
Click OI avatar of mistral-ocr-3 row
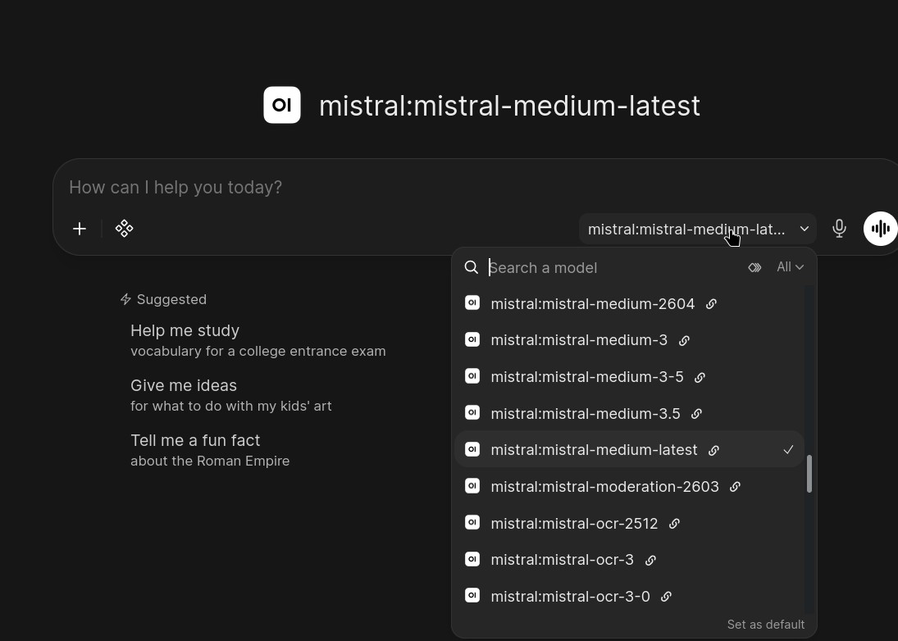[472, 558]
